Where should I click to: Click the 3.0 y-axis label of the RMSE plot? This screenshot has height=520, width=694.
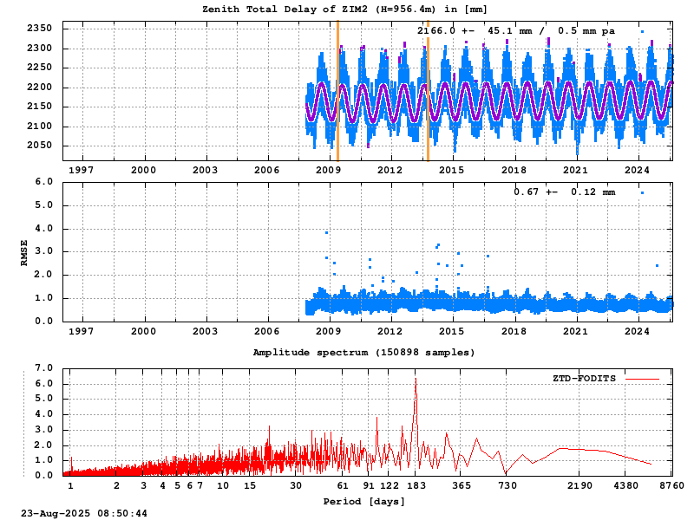point(44,251)
